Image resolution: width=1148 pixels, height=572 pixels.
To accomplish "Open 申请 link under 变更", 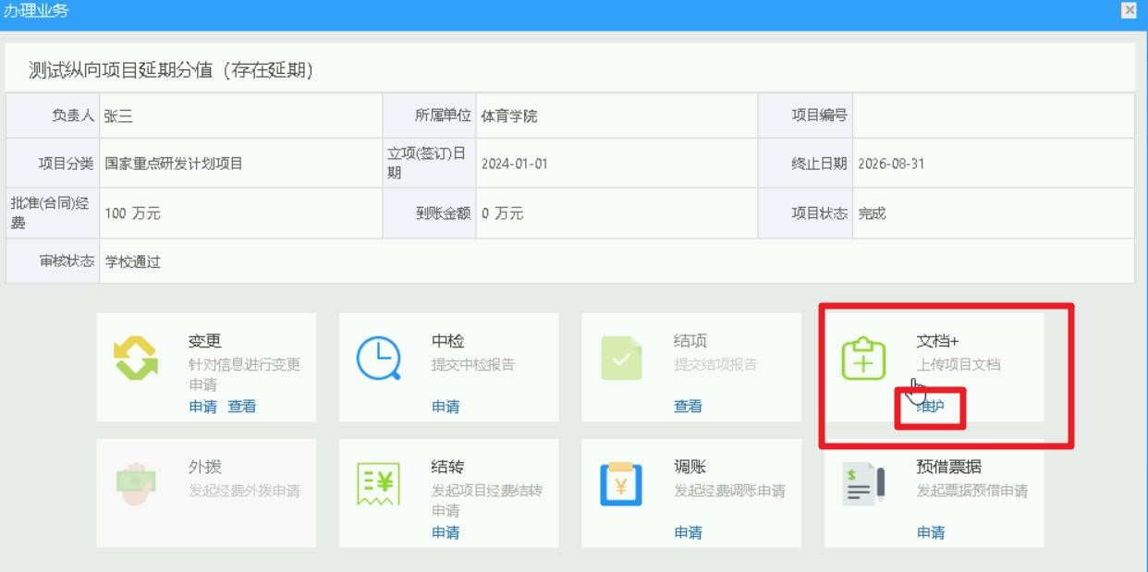I will pyautogui.click(x=202, y=407).
